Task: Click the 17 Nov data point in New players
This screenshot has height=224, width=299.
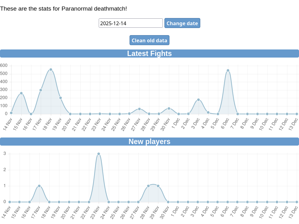Action: pyautogui.click(x=39, y=186)
